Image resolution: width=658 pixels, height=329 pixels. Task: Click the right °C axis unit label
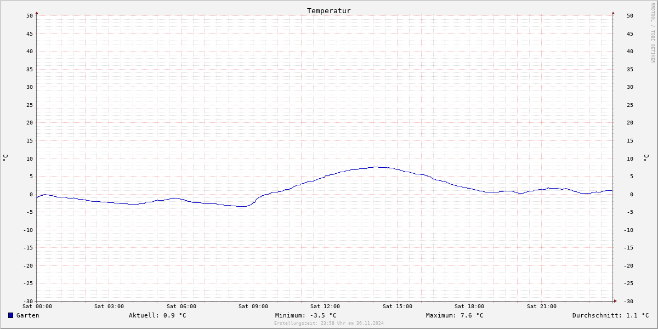click(x=646, y=158)
